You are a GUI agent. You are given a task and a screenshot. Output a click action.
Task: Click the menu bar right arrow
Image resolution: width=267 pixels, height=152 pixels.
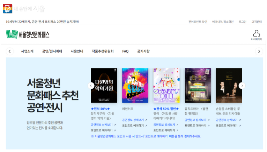259,51
